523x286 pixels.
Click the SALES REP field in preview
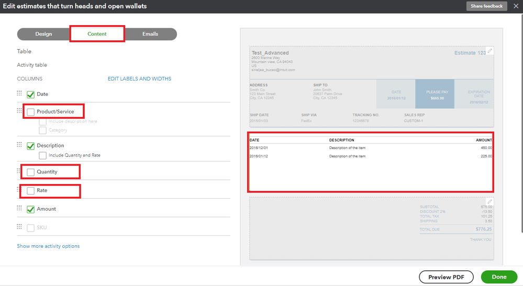click(414, 118)
